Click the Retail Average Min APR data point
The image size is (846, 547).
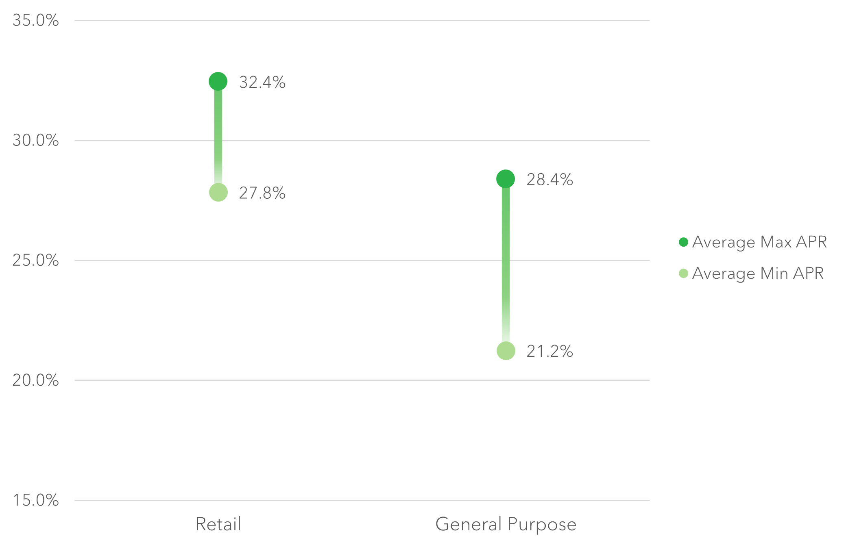pos(218,192)
